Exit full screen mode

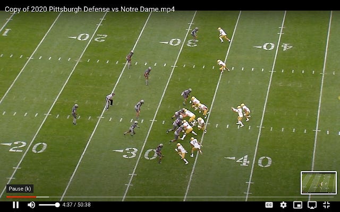point(326,205)
